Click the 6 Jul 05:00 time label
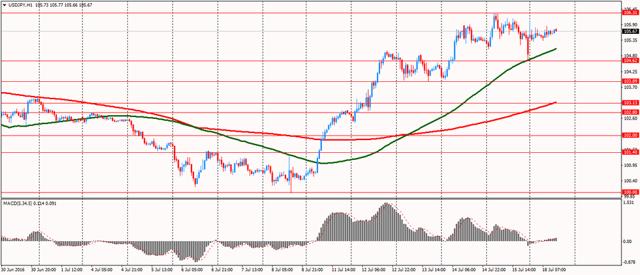The width and height of the screenshot is (640, 275). pyautogui.click(x=192, y=270)
